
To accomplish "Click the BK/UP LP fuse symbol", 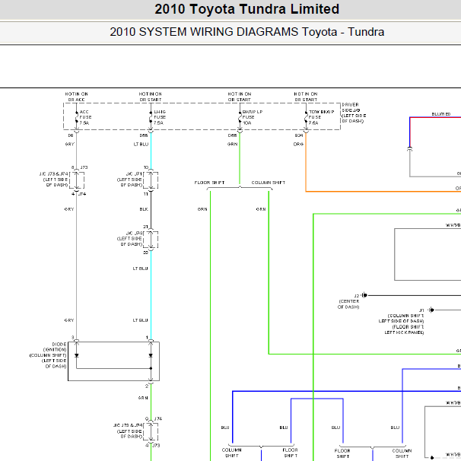I will tap(240, 116).
